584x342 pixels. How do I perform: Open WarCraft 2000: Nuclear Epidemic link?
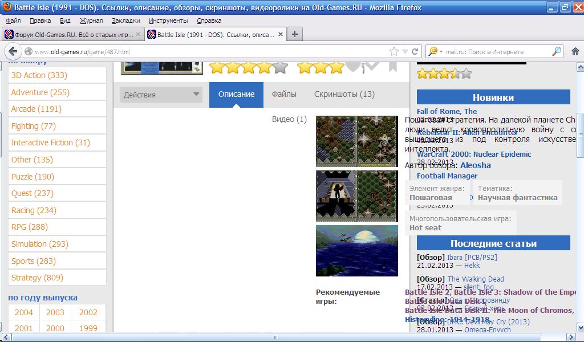tap(474, 154)
